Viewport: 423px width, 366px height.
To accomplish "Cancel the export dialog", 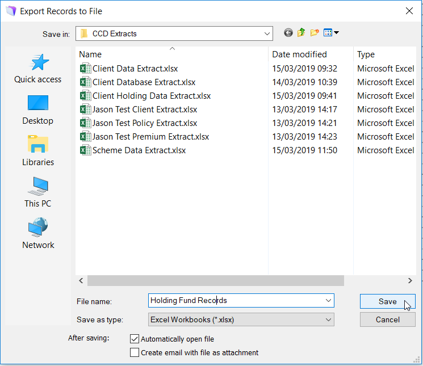I will tap(387, 319).
